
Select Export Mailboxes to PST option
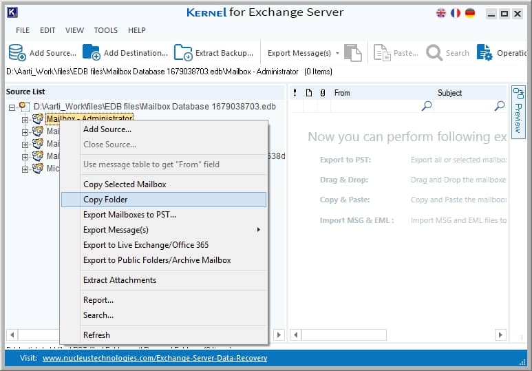click(164, 215)
